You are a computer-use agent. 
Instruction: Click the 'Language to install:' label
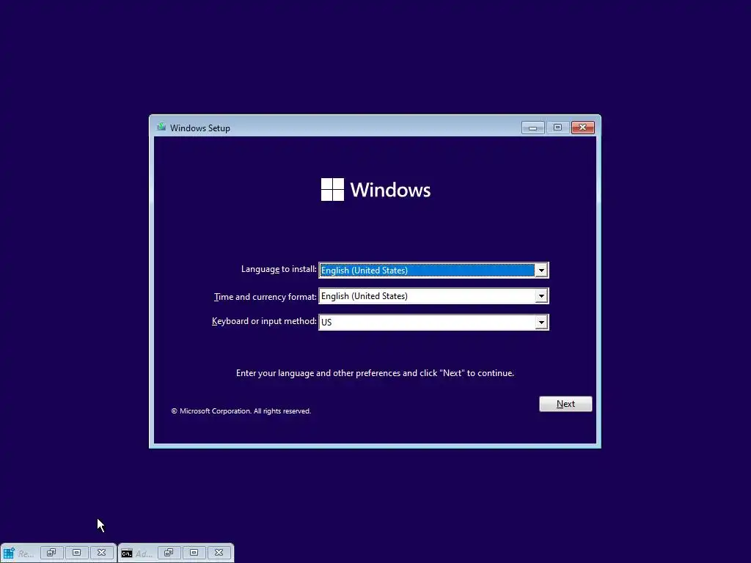click(279, 269)
